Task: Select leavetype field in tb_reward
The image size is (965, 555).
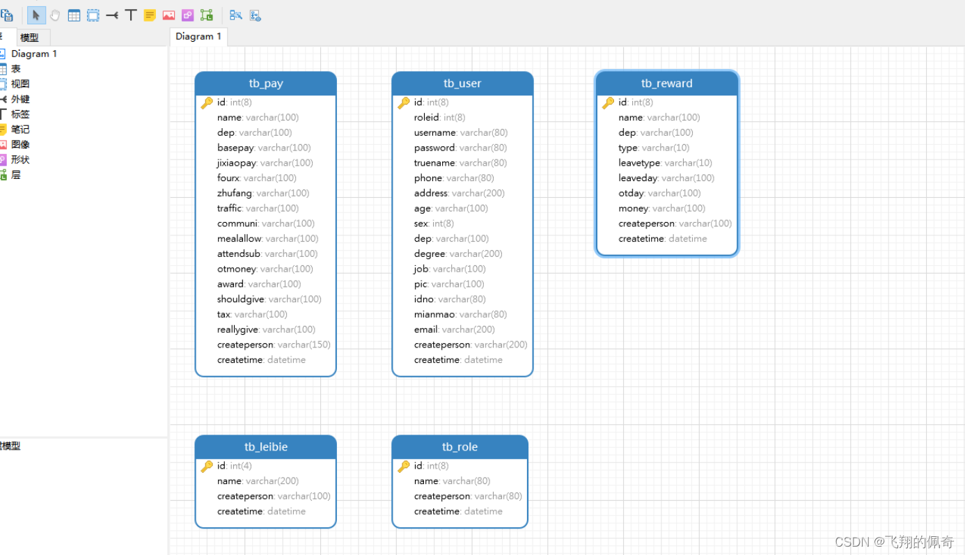Action: (x=667, y=163)
